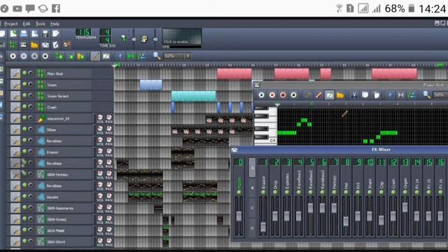Screen dimensions: 448x252
Task: Mute FX channel 8 in FX-Mixer
Action: pos(346,192)
